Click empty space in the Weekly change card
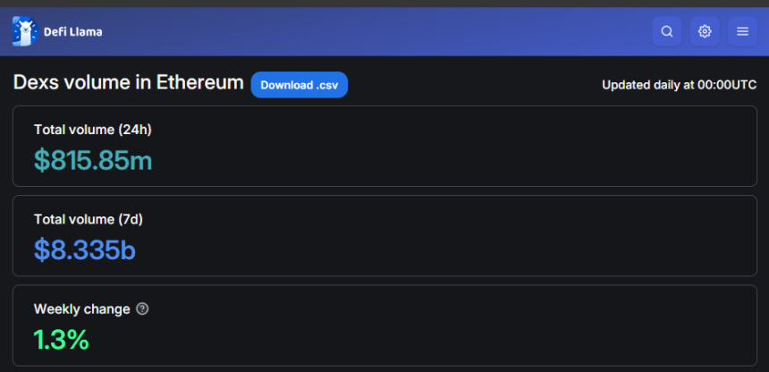The image size is (769, 372). 492,326
